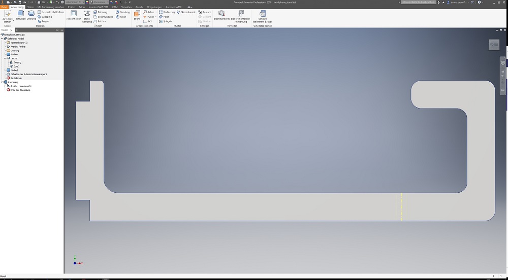508x280 pixels.
Task: Select the Extrusion tool
Action: pos(21,15)
